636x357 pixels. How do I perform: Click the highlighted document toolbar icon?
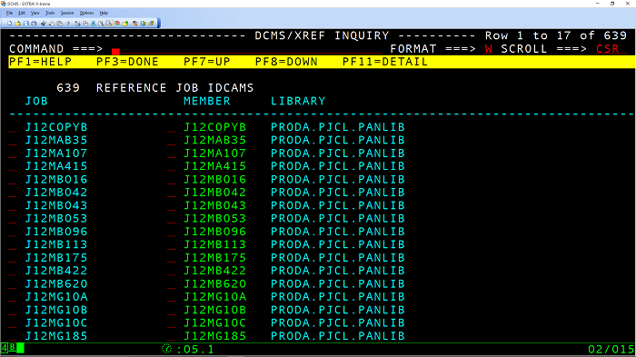pos(109,23)
